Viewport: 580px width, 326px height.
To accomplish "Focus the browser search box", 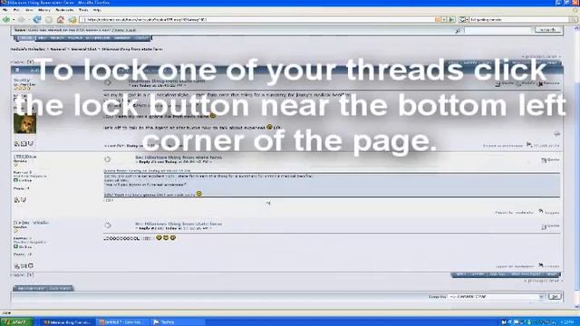I will click(x=519, y=19).
